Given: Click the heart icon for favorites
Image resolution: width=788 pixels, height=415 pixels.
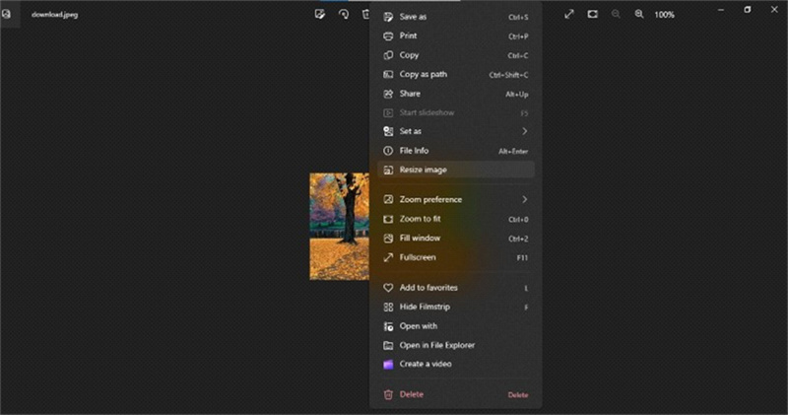Looking at the screenshot, I should [388, 288].
